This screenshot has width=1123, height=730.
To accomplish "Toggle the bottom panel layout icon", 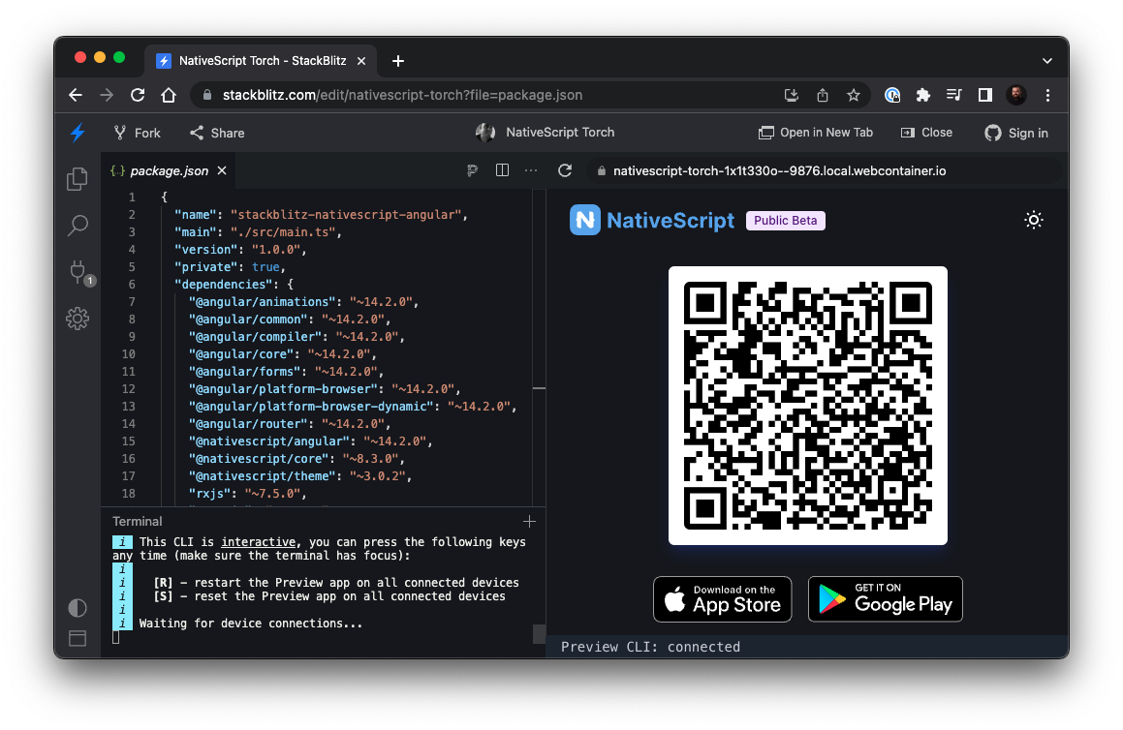I will tap(78, 638).
